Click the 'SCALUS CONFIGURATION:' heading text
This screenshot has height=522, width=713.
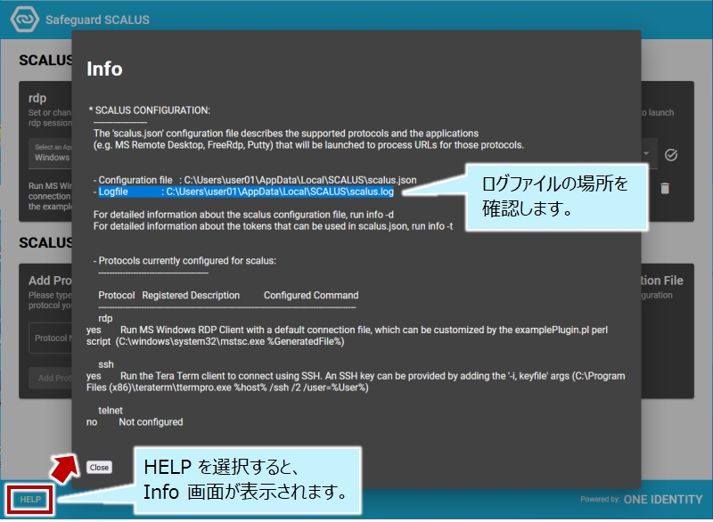click(x=152, y=110)
